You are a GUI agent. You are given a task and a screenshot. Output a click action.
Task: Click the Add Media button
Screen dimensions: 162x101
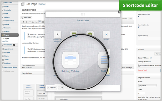(x=26, y=18)
